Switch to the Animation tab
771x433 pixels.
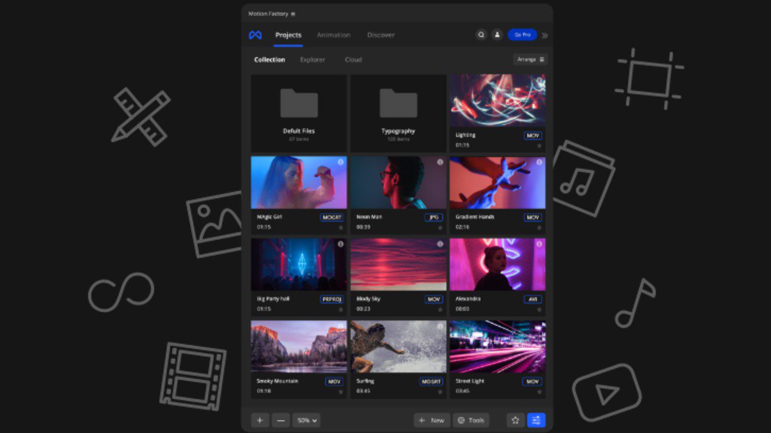tap(333, 35)
